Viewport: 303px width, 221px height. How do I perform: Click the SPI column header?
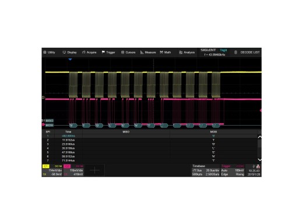pos(48,132)
